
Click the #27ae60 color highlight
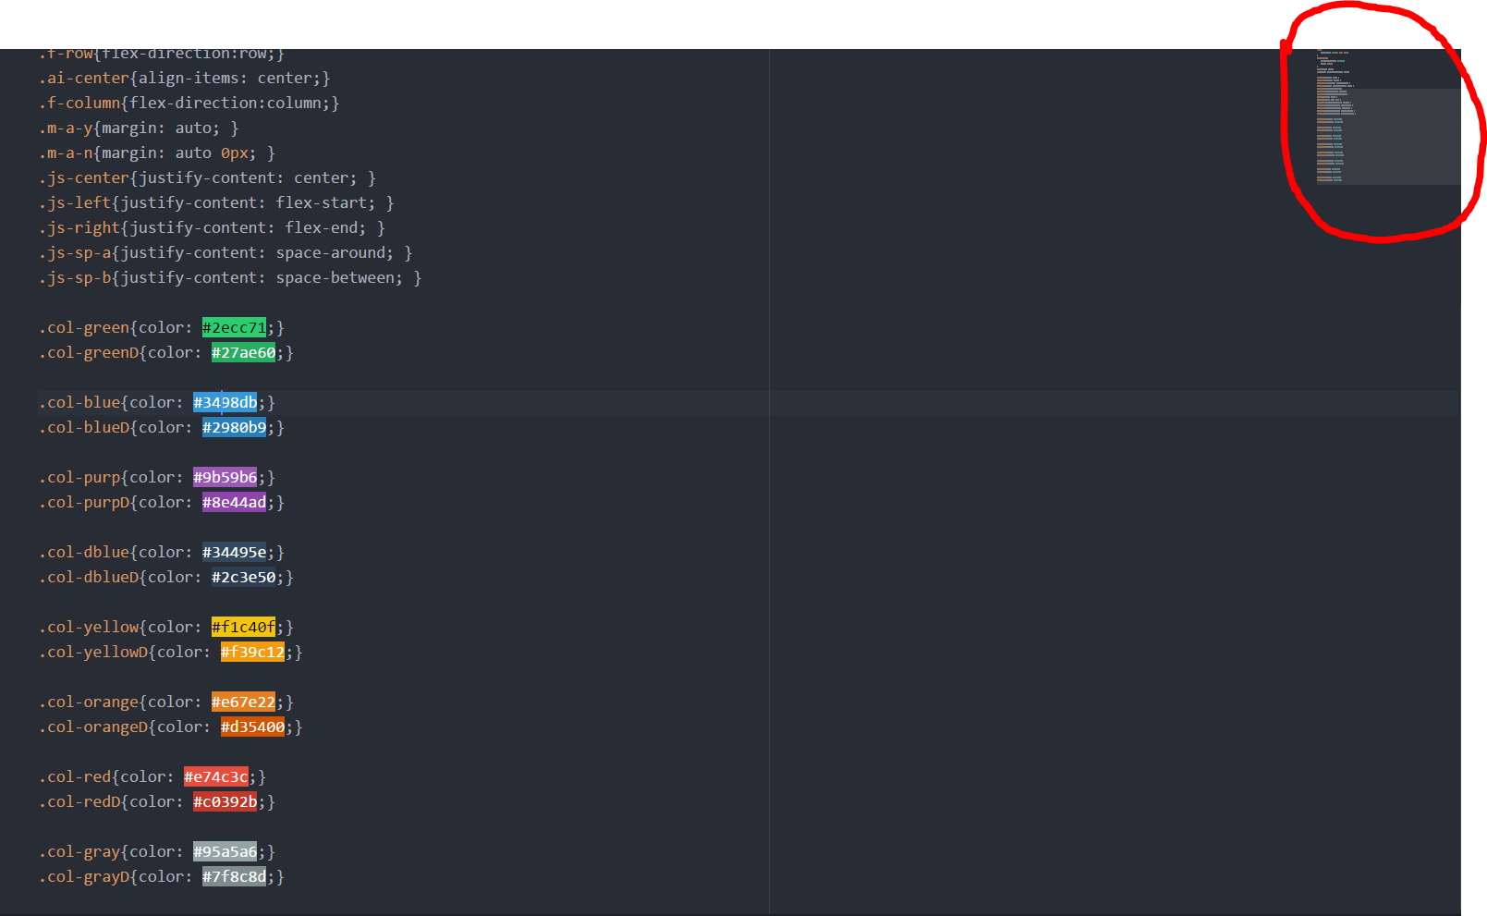point(243,352)
